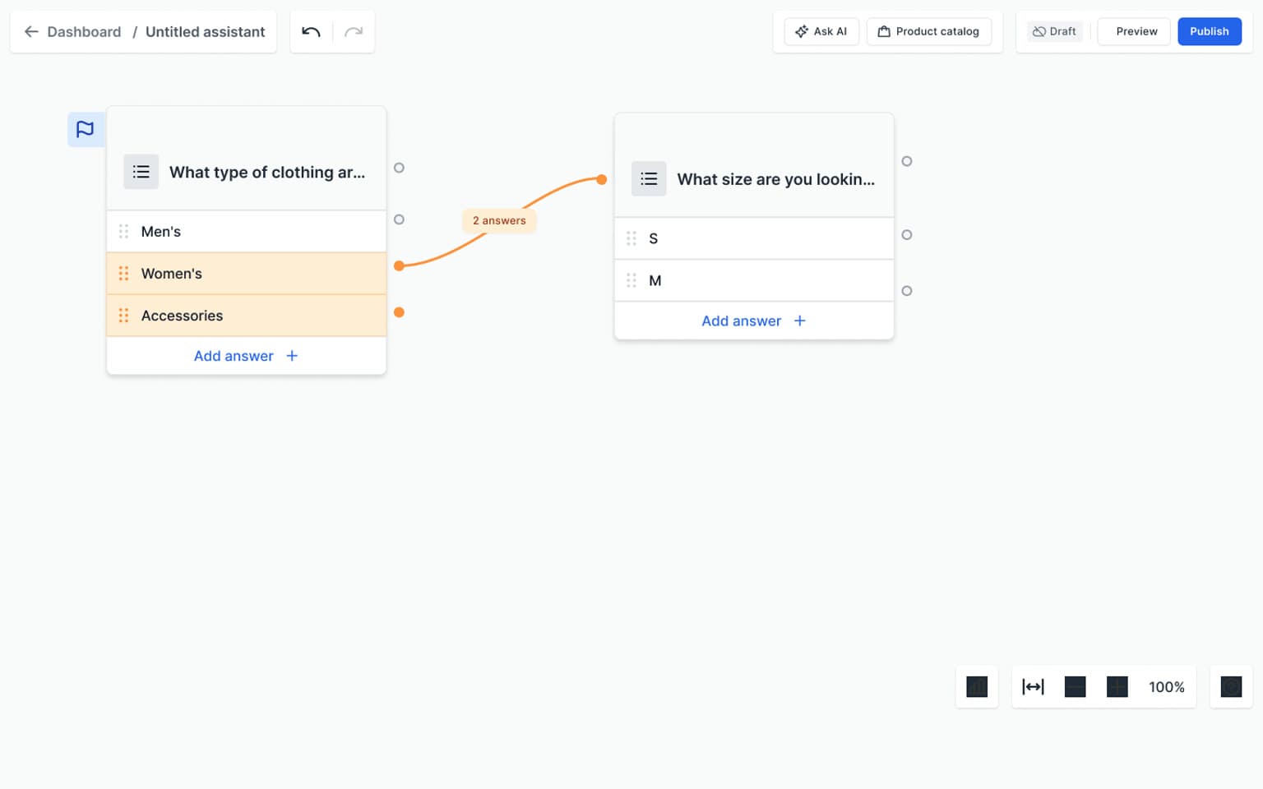
Task: Click the orange connector dot for Accessories
Action: [399, 312]
